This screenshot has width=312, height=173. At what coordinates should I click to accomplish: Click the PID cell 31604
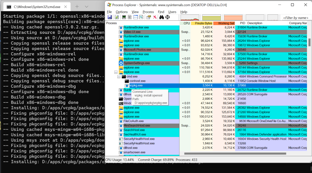pos(242,27)
